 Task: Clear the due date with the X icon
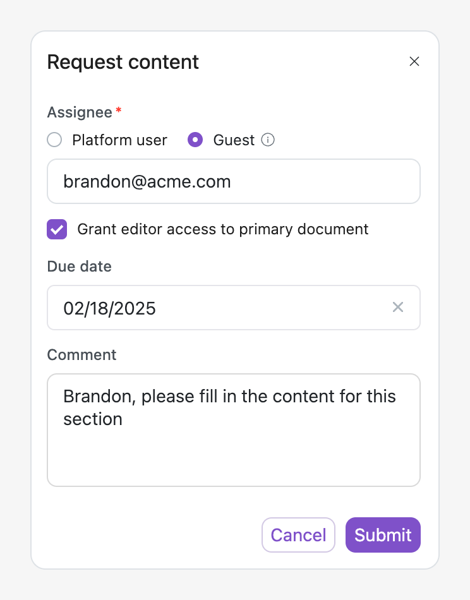click(398, 308)
